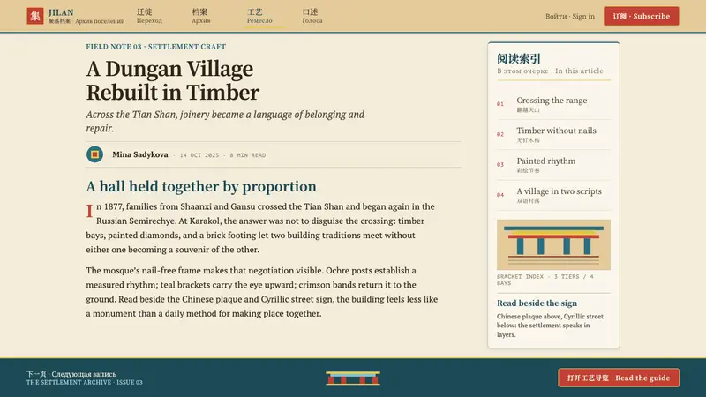Jump to section 04 A village in two scripts
Screen dimensions: 706x397
[x=553, y=195]
